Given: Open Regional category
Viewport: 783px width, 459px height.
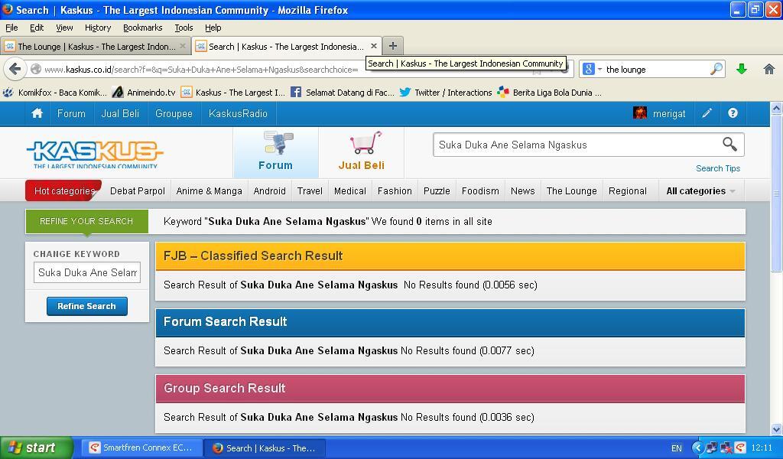Looking at the screenshot, I should pos(628,190).
